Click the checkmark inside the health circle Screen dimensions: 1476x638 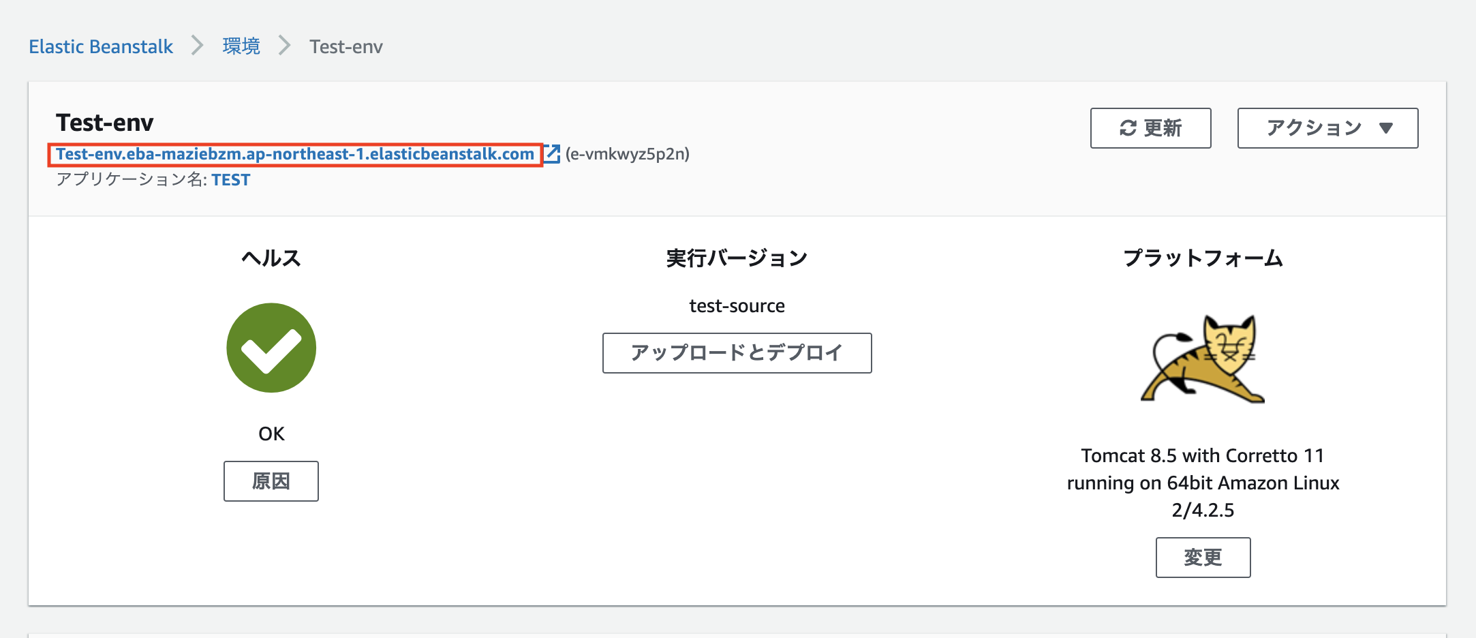click(271, 348)
